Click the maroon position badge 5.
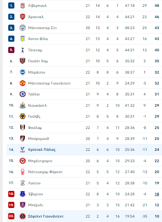Image resolution: width=162 pixels, height=222 pixels. 11,50
